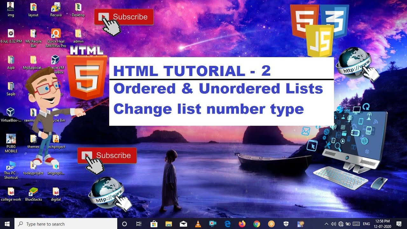Check the battery status icon

(348, 224)
